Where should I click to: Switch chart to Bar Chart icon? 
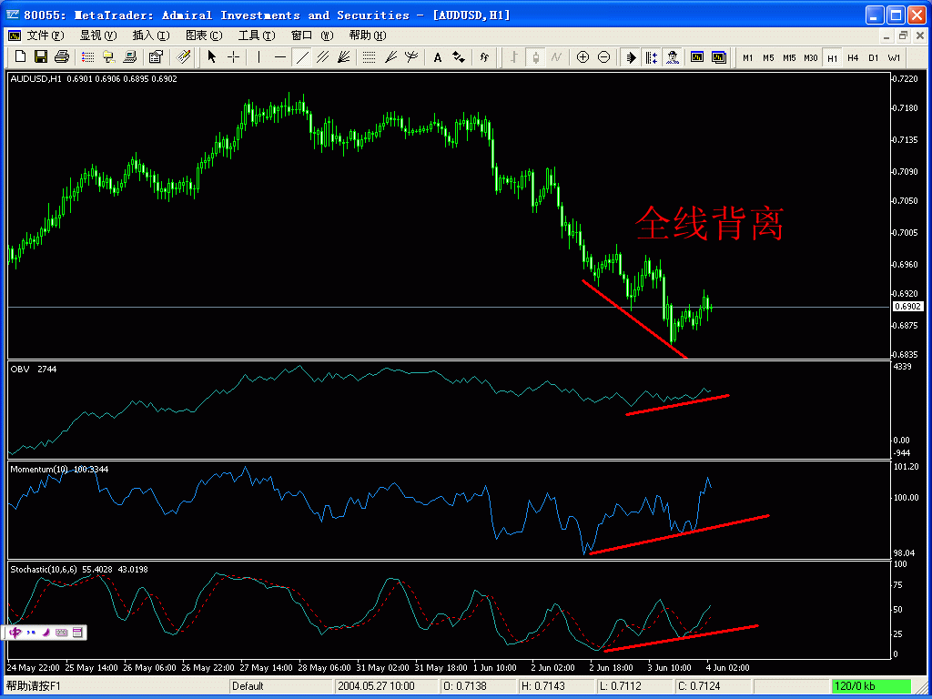click(x=514, y=57)
